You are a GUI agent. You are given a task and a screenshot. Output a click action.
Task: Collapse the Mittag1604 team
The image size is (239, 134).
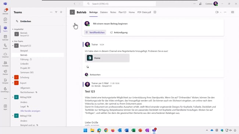13,97
